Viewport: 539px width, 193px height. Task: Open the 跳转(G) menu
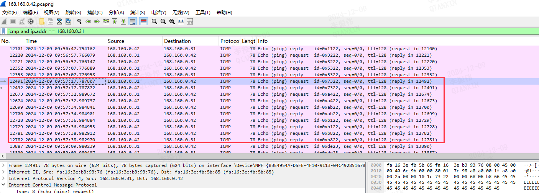click(x=73, y=13)
